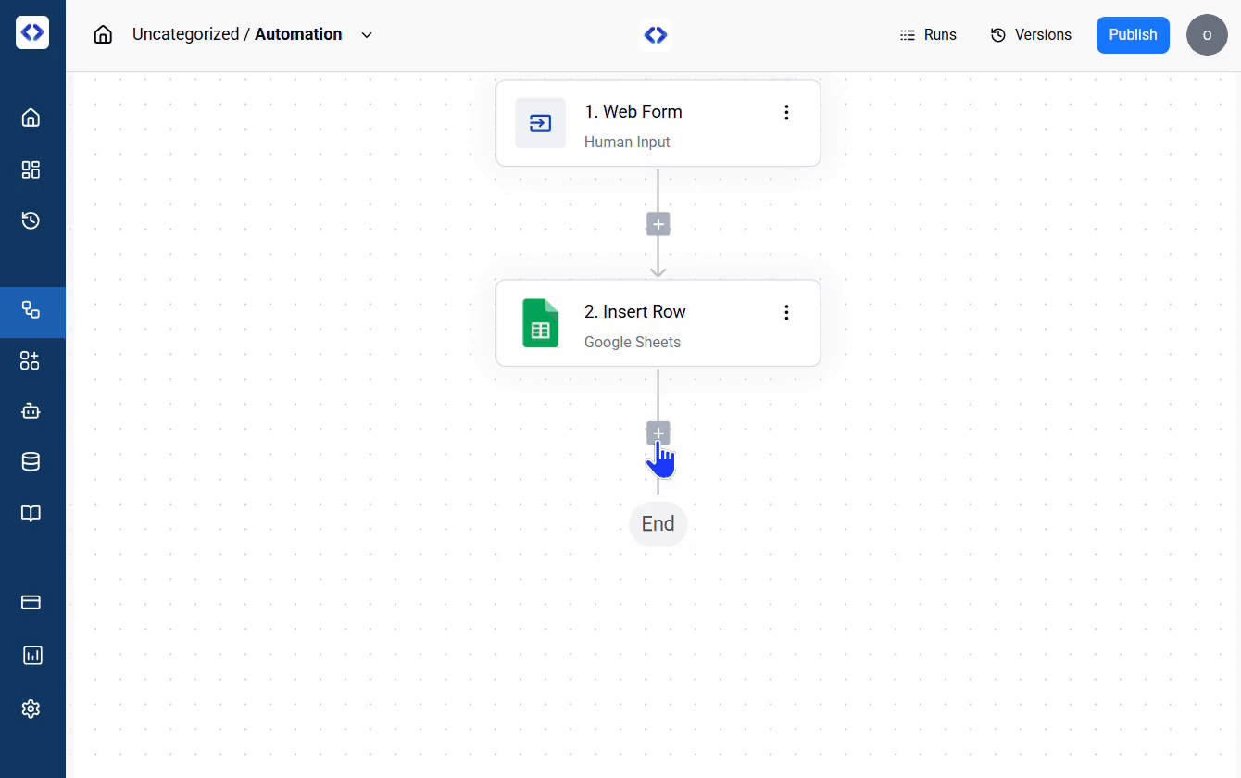
Task: Open the user avatar profile menu
Action: tap(1206, 35)
